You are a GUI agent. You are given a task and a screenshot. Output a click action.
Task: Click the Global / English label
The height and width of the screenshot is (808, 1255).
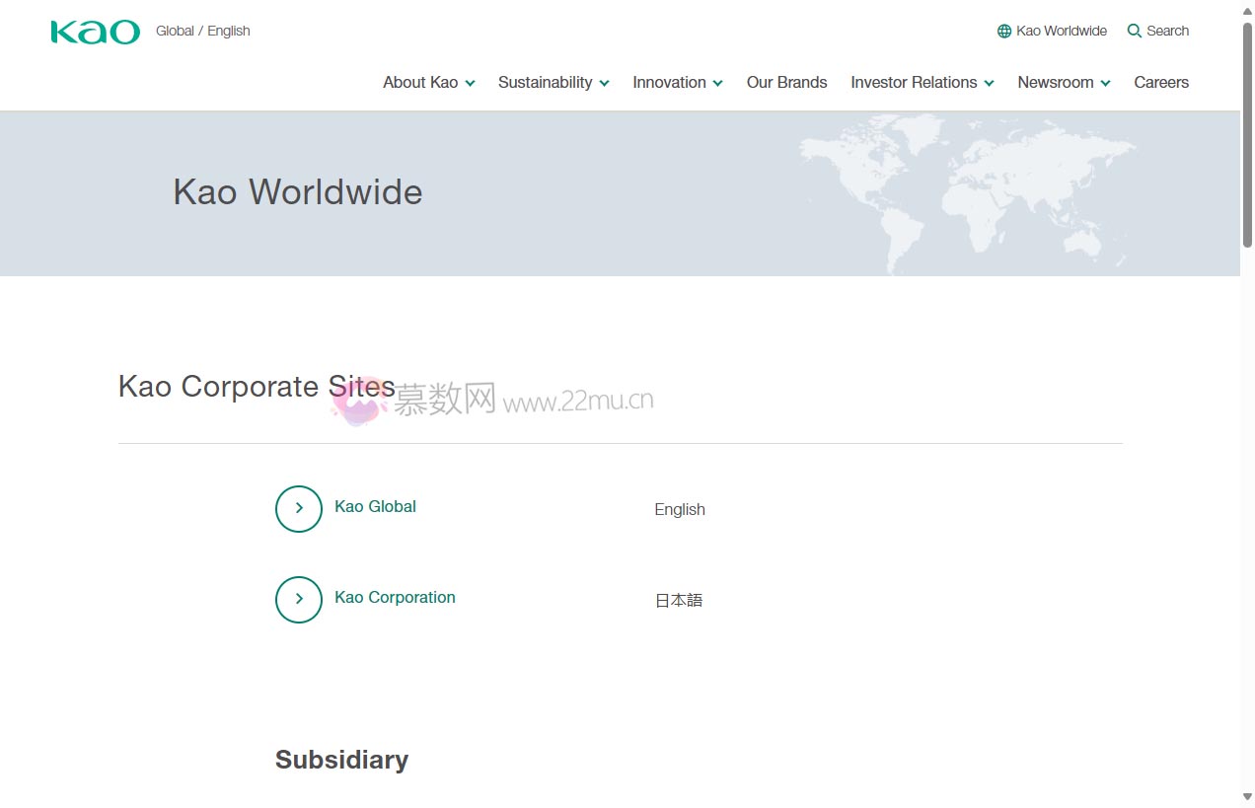(202, 32)
